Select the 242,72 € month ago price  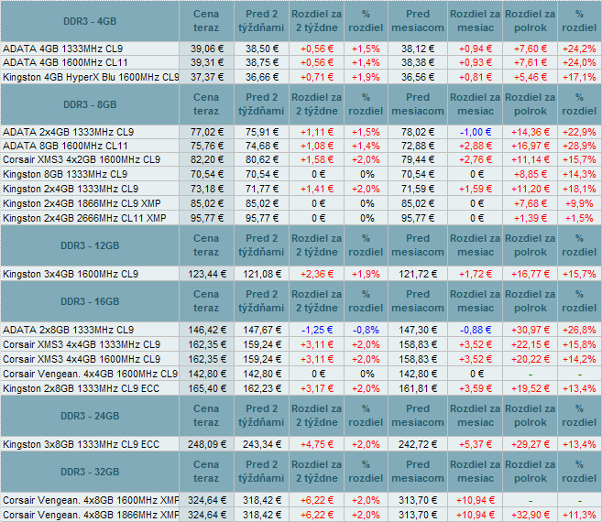(418, 444)
